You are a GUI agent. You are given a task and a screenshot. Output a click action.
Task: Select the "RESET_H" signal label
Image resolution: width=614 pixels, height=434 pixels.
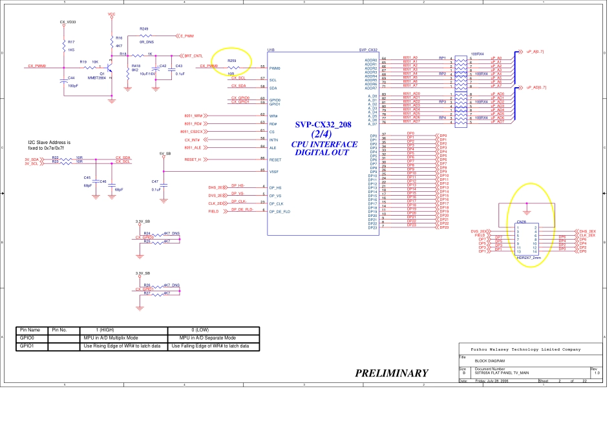193,160
